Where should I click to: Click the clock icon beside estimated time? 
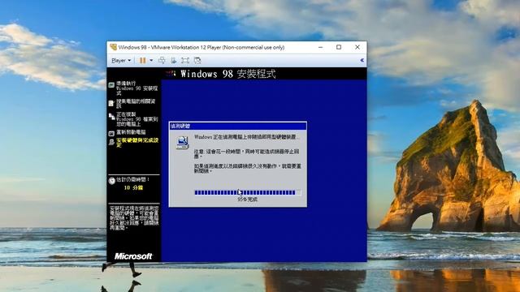pyautogui.click(x=112, y=180)
